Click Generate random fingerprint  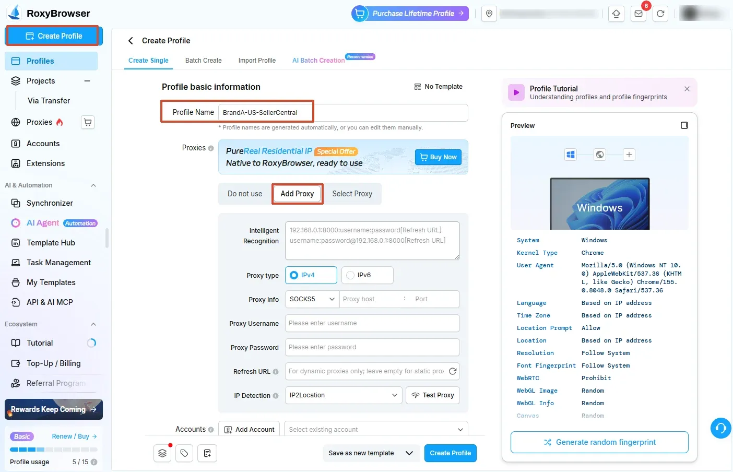(x=599, y=442)
